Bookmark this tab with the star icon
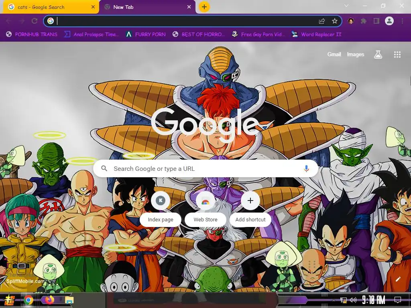This screenshot has height=308, width=411. [335, 21]
